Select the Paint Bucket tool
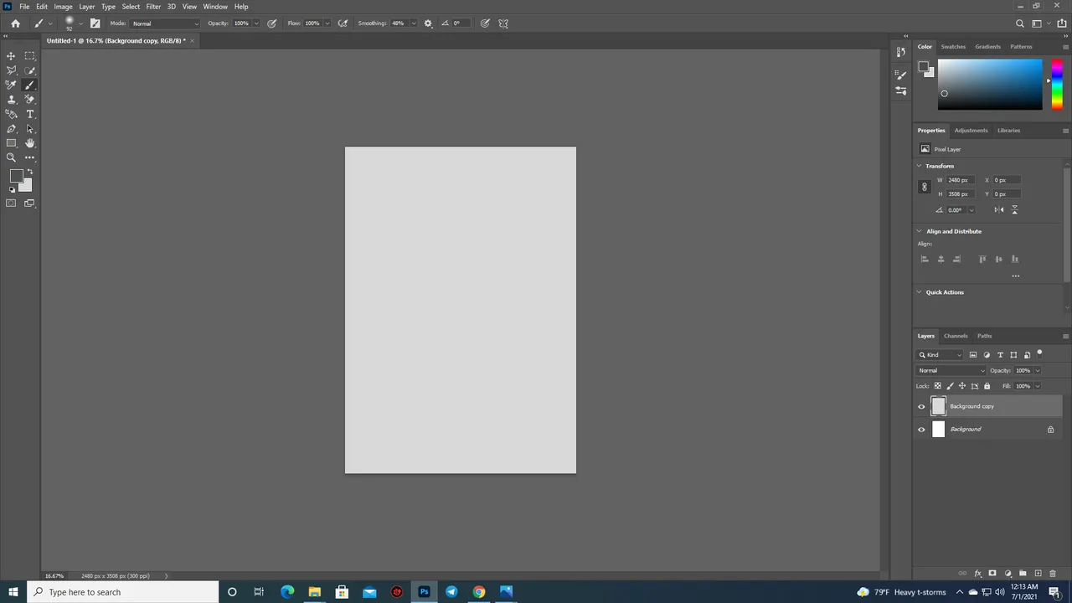The width and height of the screenshot is (1072, 603). coord(11,114)
